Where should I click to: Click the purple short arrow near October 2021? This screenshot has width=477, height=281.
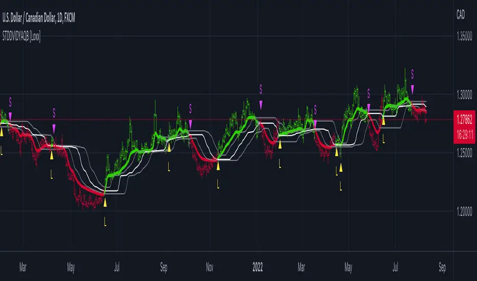tap(190, 124)
